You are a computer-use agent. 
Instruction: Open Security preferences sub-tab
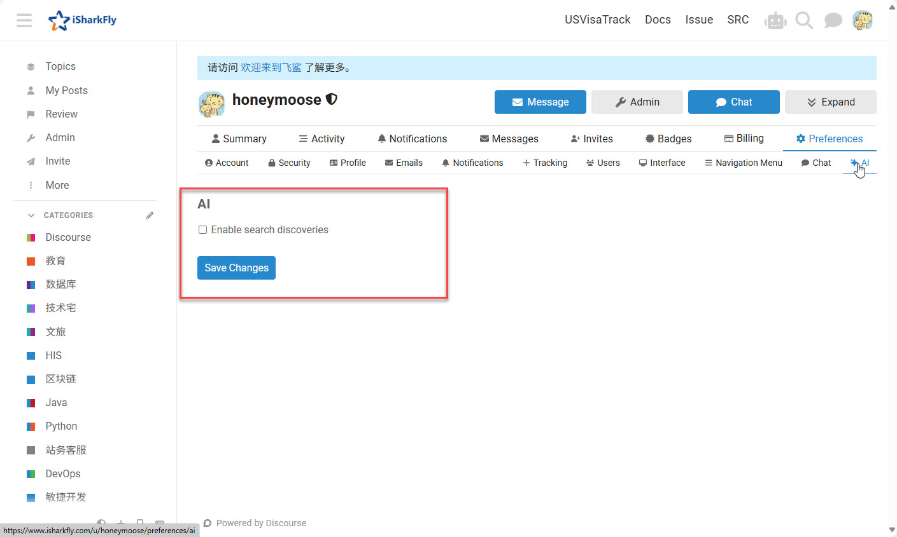[x=289, y=163]
